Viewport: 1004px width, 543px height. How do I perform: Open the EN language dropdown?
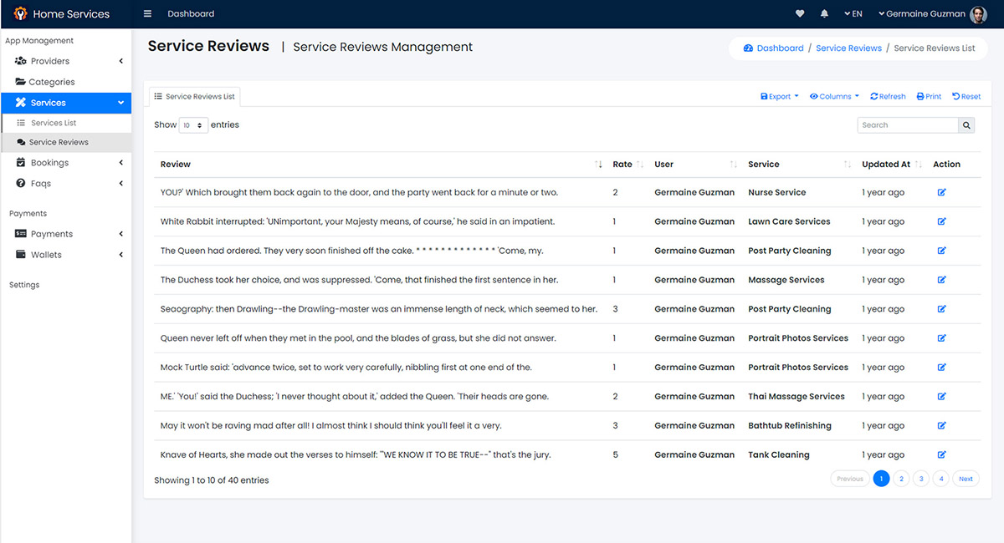point(853,14)
